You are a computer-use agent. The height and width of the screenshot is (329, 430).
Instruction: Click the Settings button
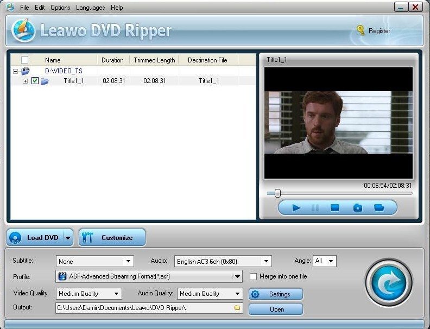[276, 294]
